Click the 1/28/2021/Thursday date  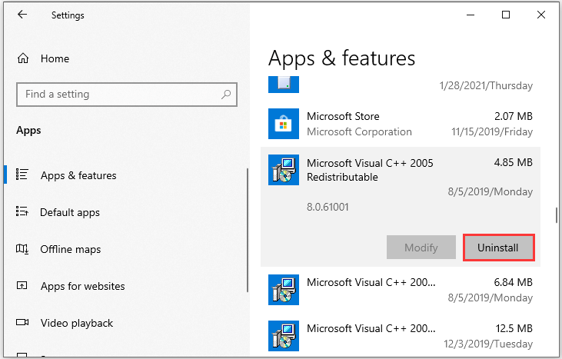486,85
